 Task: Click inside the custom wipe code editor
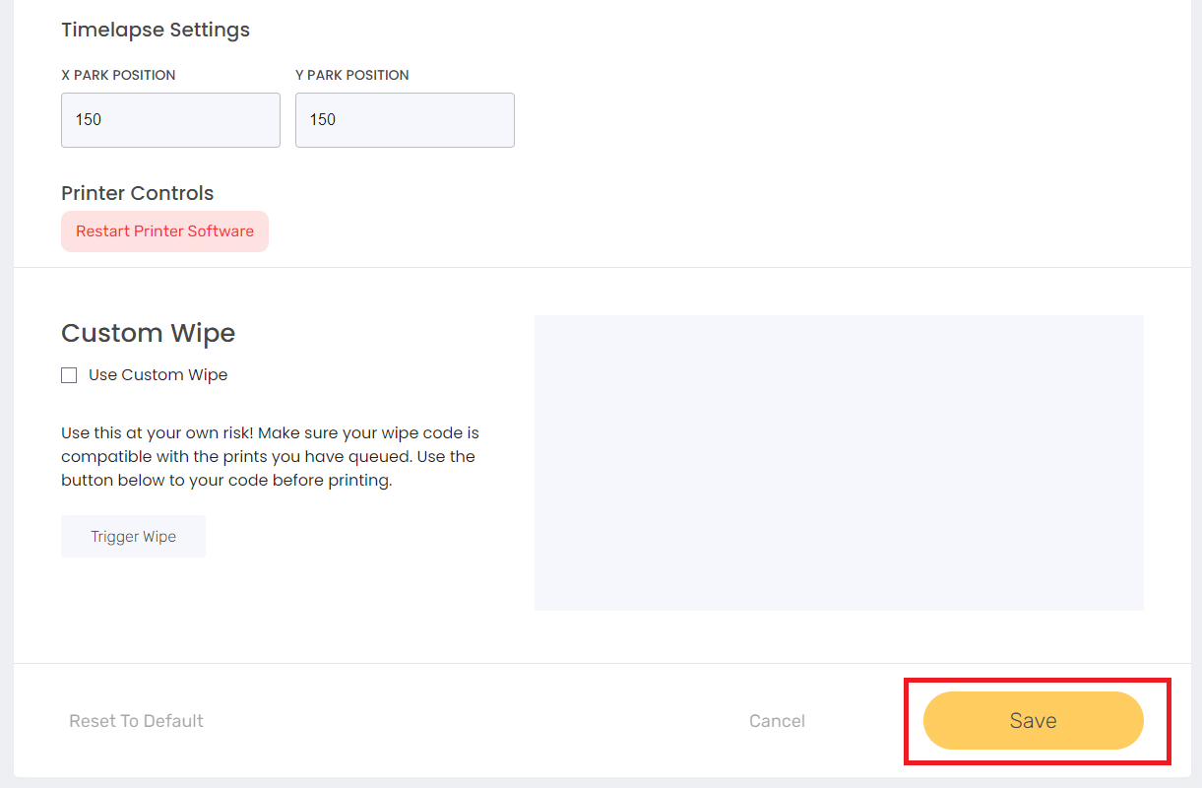(x=838, y=463)
